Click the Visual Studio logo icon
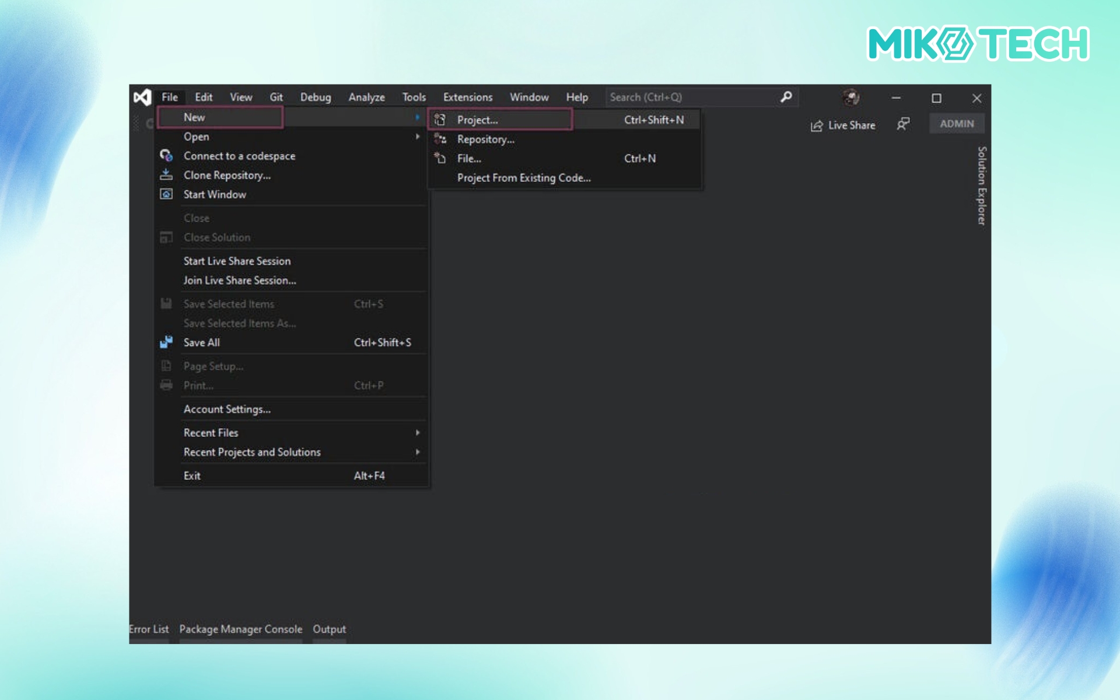This screenshot has height=700, width=1120. coord(142,97)
